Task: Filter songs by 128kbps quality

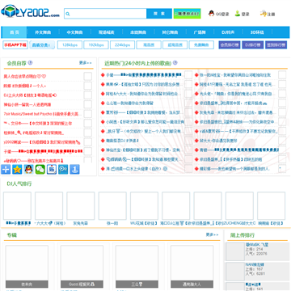Action: click(70, 45)
